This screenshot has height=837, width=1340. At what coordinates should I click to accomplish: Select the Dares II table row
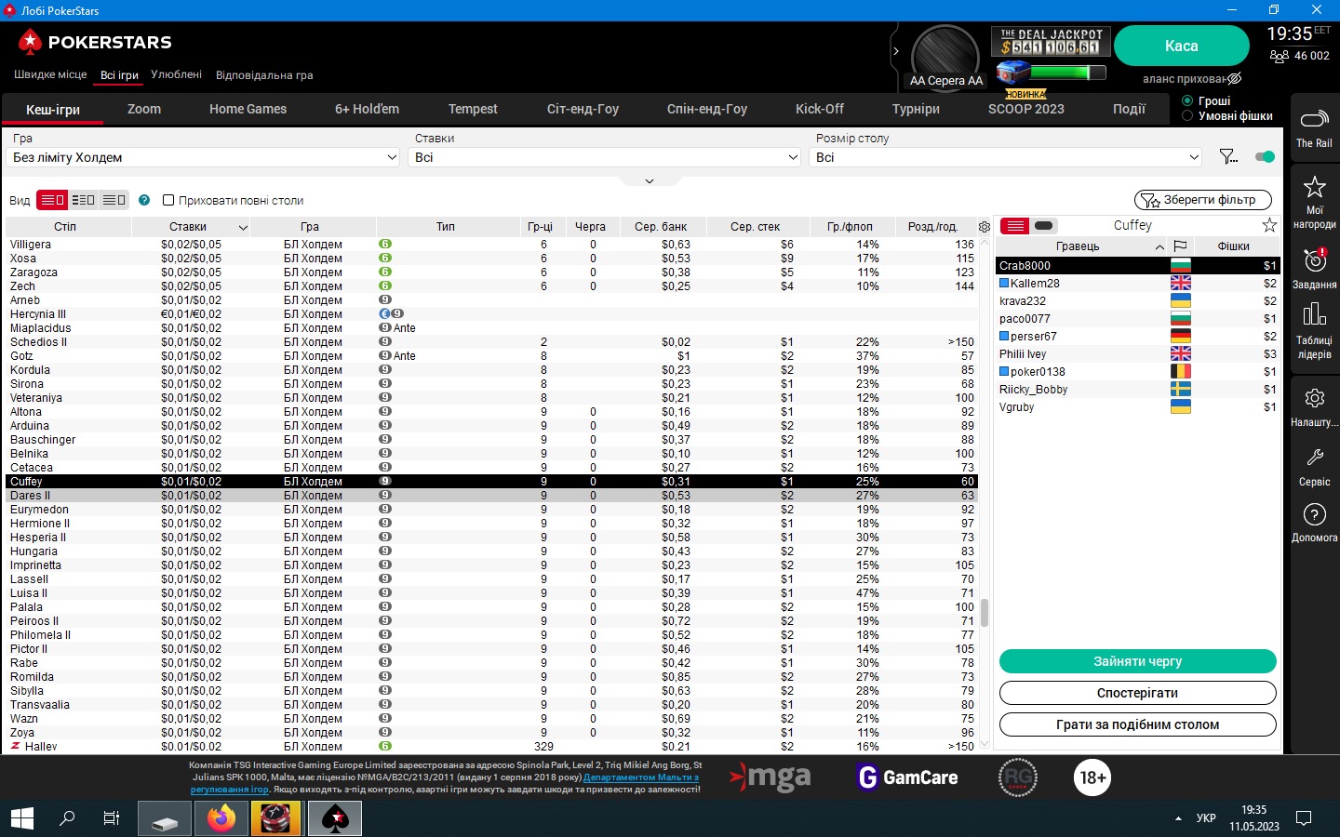[491, 496]
